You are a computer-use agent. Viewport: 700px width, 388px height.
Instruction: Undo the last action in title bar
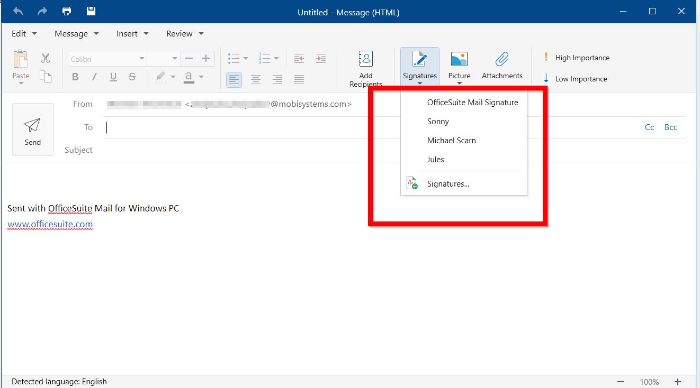(x=18, y=11)
